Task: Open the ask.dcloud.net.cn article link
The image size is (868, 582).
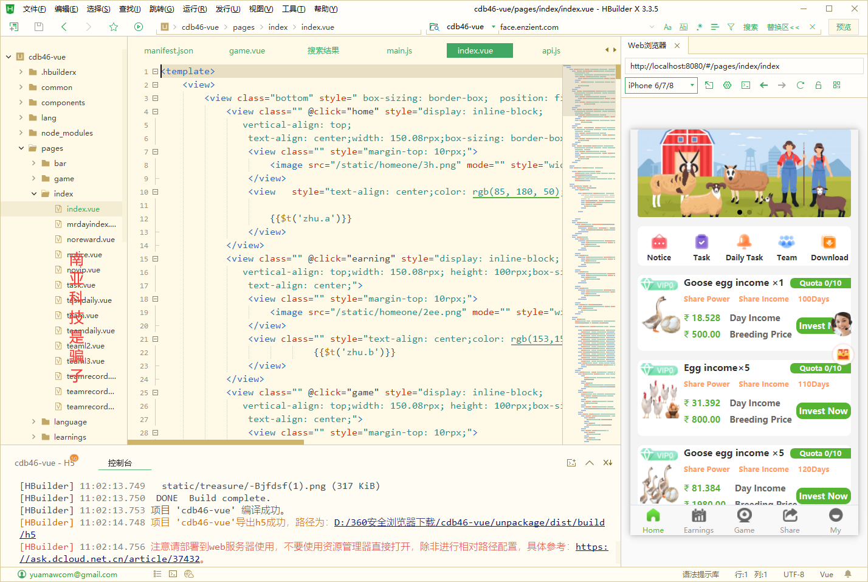Action: [111, 559]
